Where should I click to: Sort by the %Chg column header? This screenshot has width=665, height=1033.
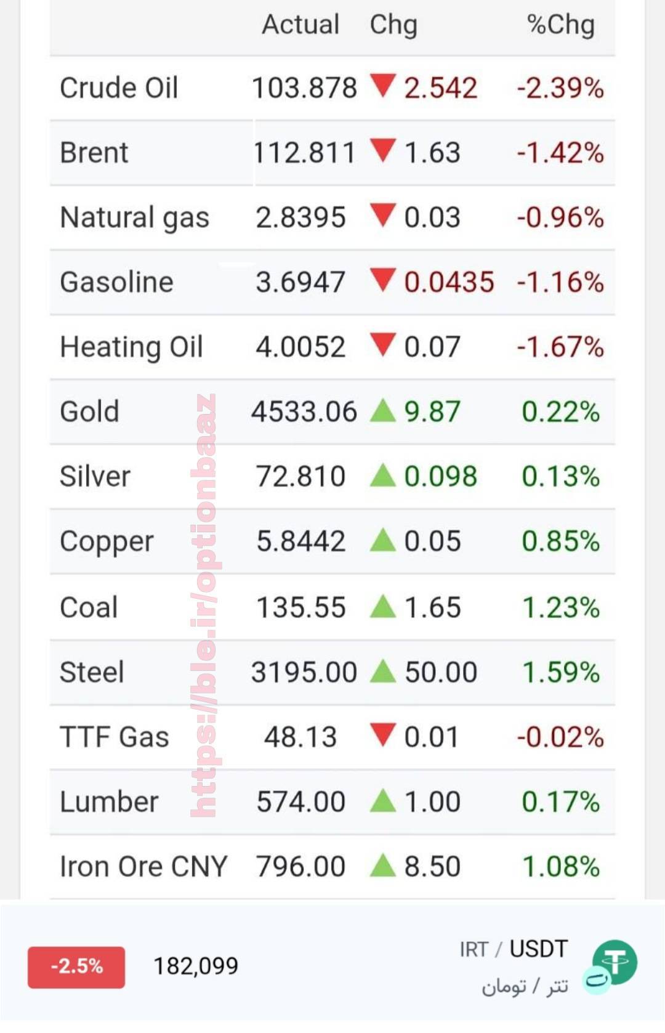click(x=560, y=25)
